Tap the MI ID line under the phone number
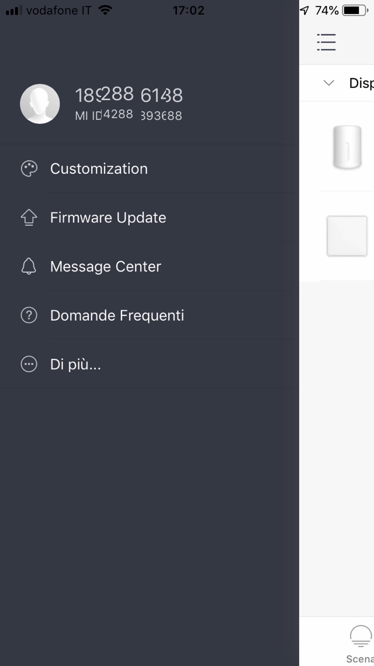Image resolution: width=374 pixels, height=666 pixels. coord(129,115)
